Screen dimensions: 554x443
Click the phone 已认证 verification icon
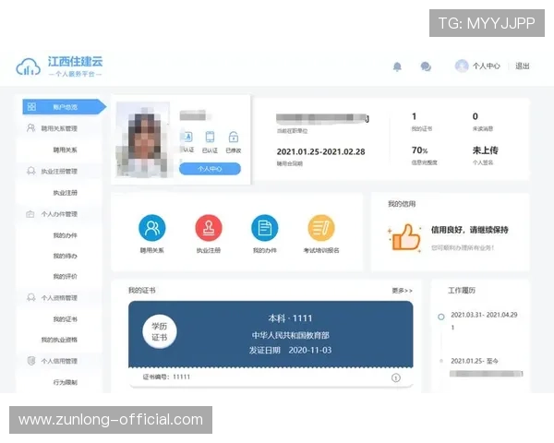pos(211,138)
